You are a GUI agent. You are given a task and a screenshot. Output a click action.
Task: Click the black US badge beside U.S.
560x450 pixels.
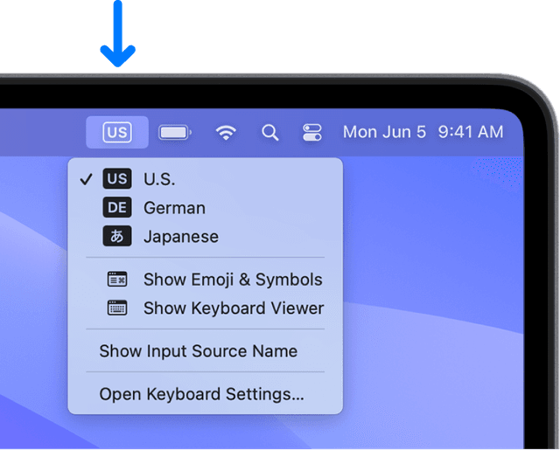click(117, 179)
